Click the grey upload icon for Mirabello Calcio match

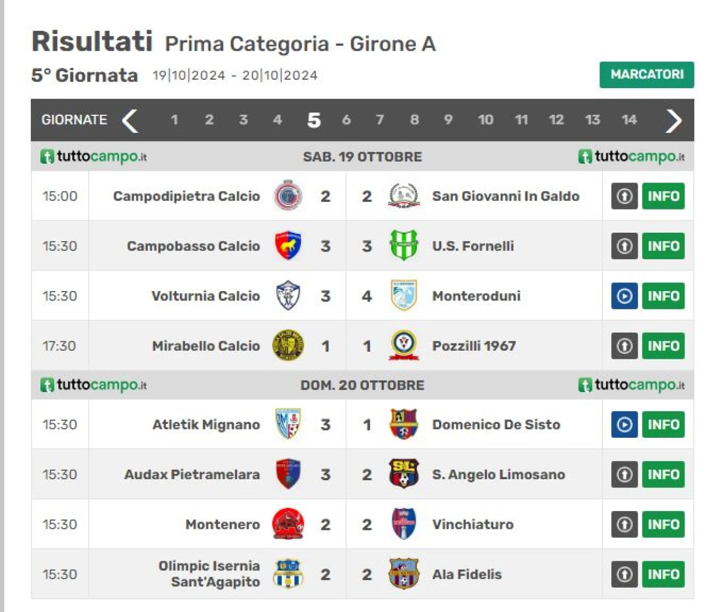[x=624, y=346]
